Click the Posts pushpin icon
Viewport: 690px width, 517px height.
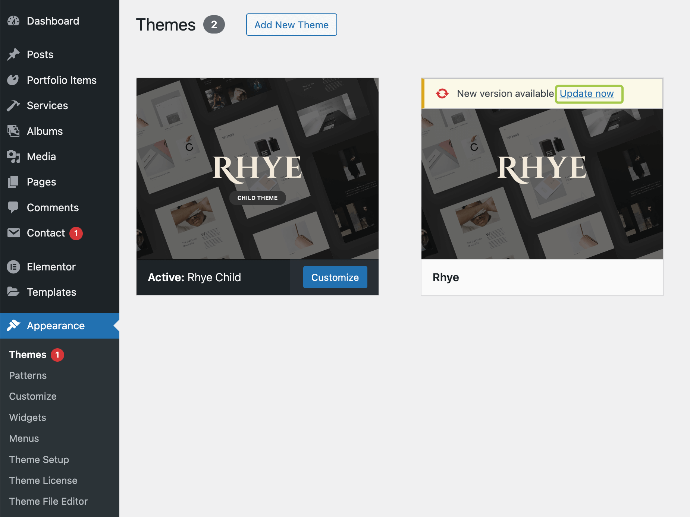(x=13, y=54)
